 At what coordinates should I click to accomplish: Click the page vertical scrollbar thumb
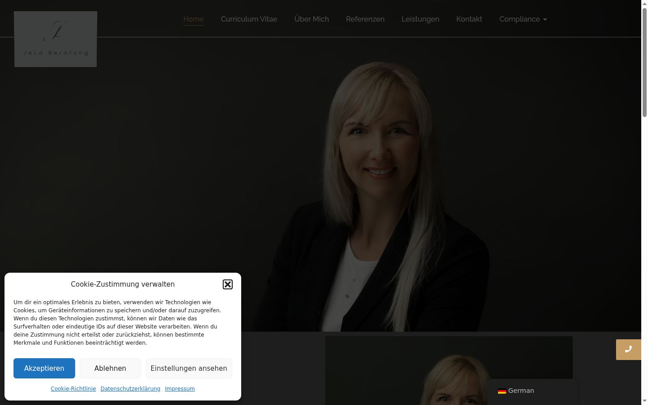click(x=644, y=63)
